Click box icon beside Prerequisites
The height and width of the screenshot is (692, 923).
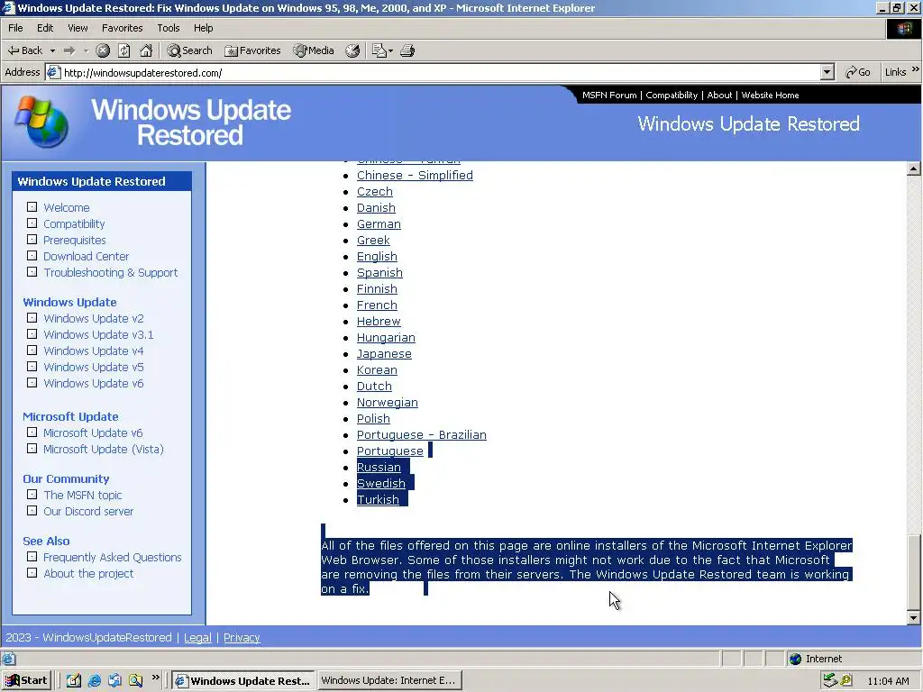[32, 240]
